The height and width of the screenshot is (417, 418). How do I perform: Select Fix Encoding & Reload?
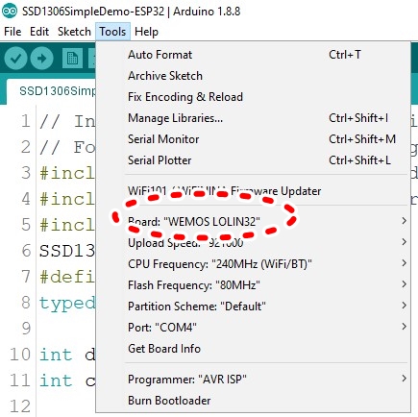(253, 97)
